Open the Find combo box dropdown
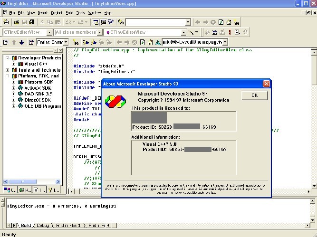The width and height of the screenshot is (317, 237). (x=188, y=22)
